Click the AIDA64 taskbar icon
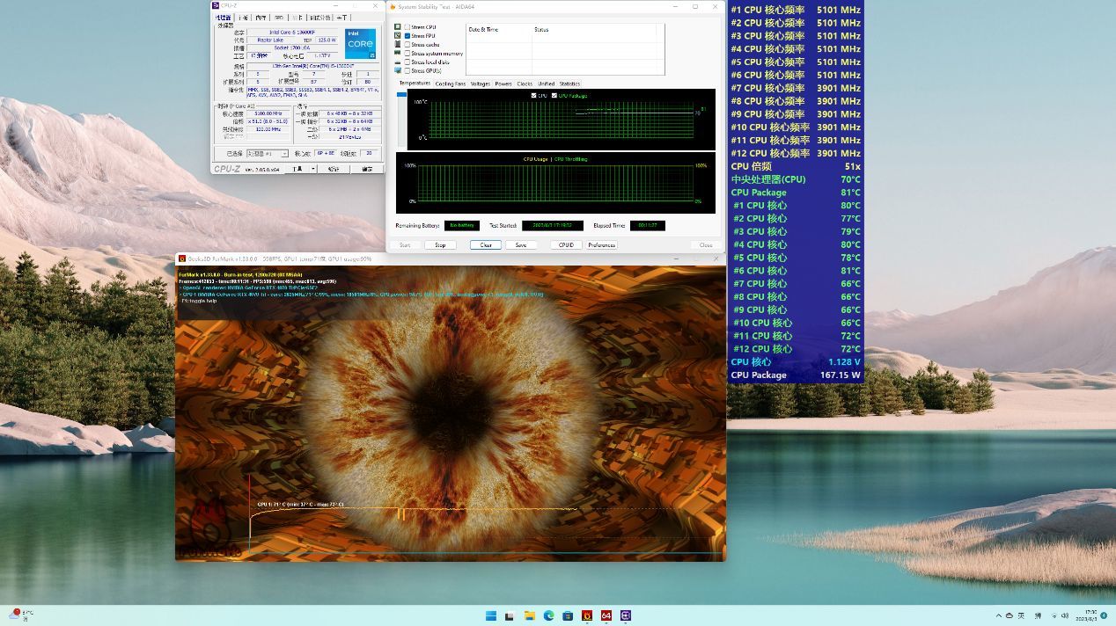Viewport: 1116px width, 626px height. [606, 615]
